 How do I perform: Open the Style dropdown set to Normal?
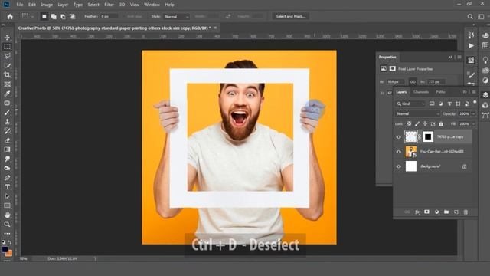(177, 17)
